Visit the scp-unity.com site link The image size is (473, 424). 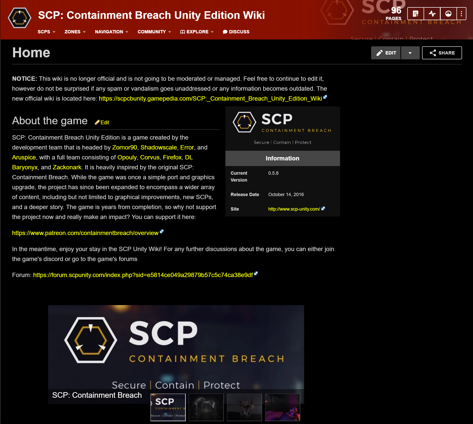coord(294,209)
